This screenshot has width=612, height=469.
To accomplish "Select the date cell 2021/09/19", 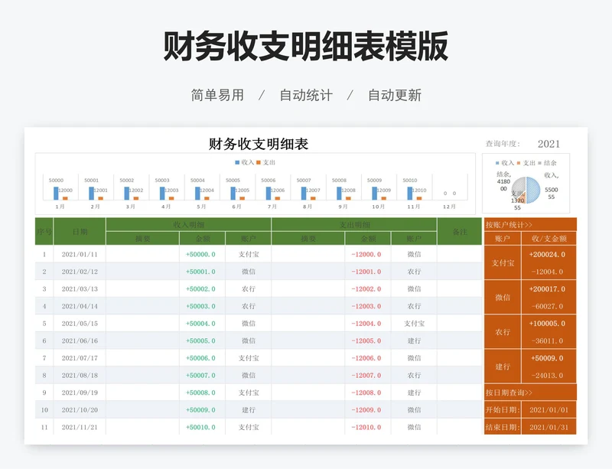I will [80, 392].
